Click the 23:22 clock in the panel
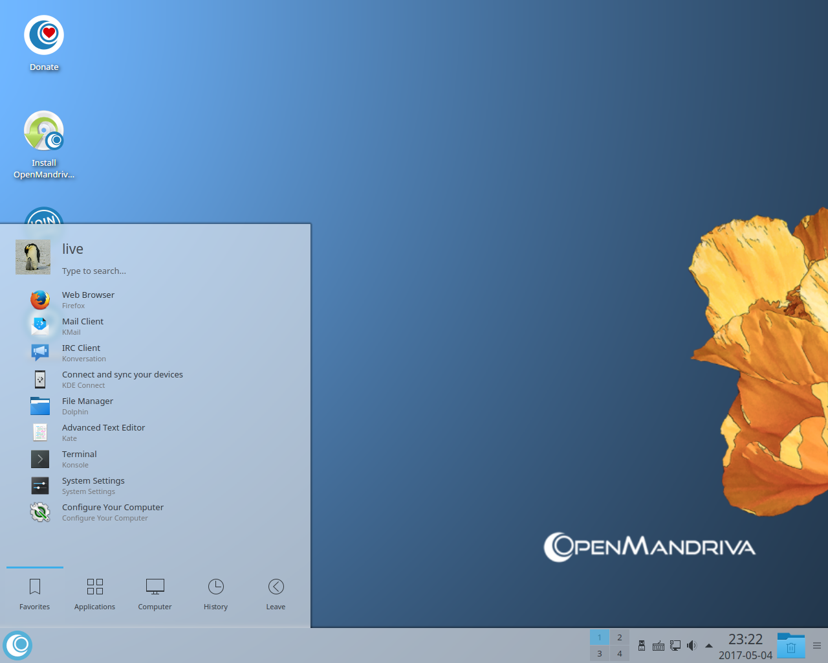The height and width of the screenshot is (663, 828). (745, 639)
